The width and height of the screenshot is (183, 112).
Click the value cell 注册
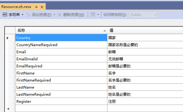(145, 102)
